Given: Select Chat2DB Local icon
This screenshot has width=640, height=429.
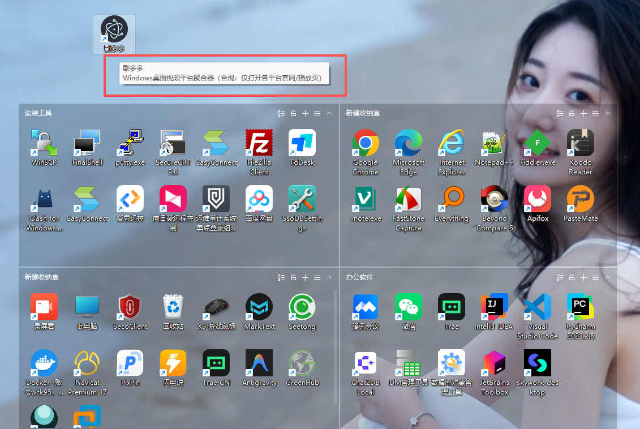Looking at the screenshot, I should [366, 372].
